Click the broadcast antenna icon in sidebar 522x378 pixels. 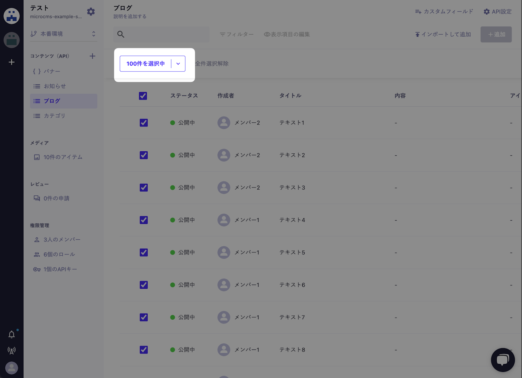click(12, 351)
